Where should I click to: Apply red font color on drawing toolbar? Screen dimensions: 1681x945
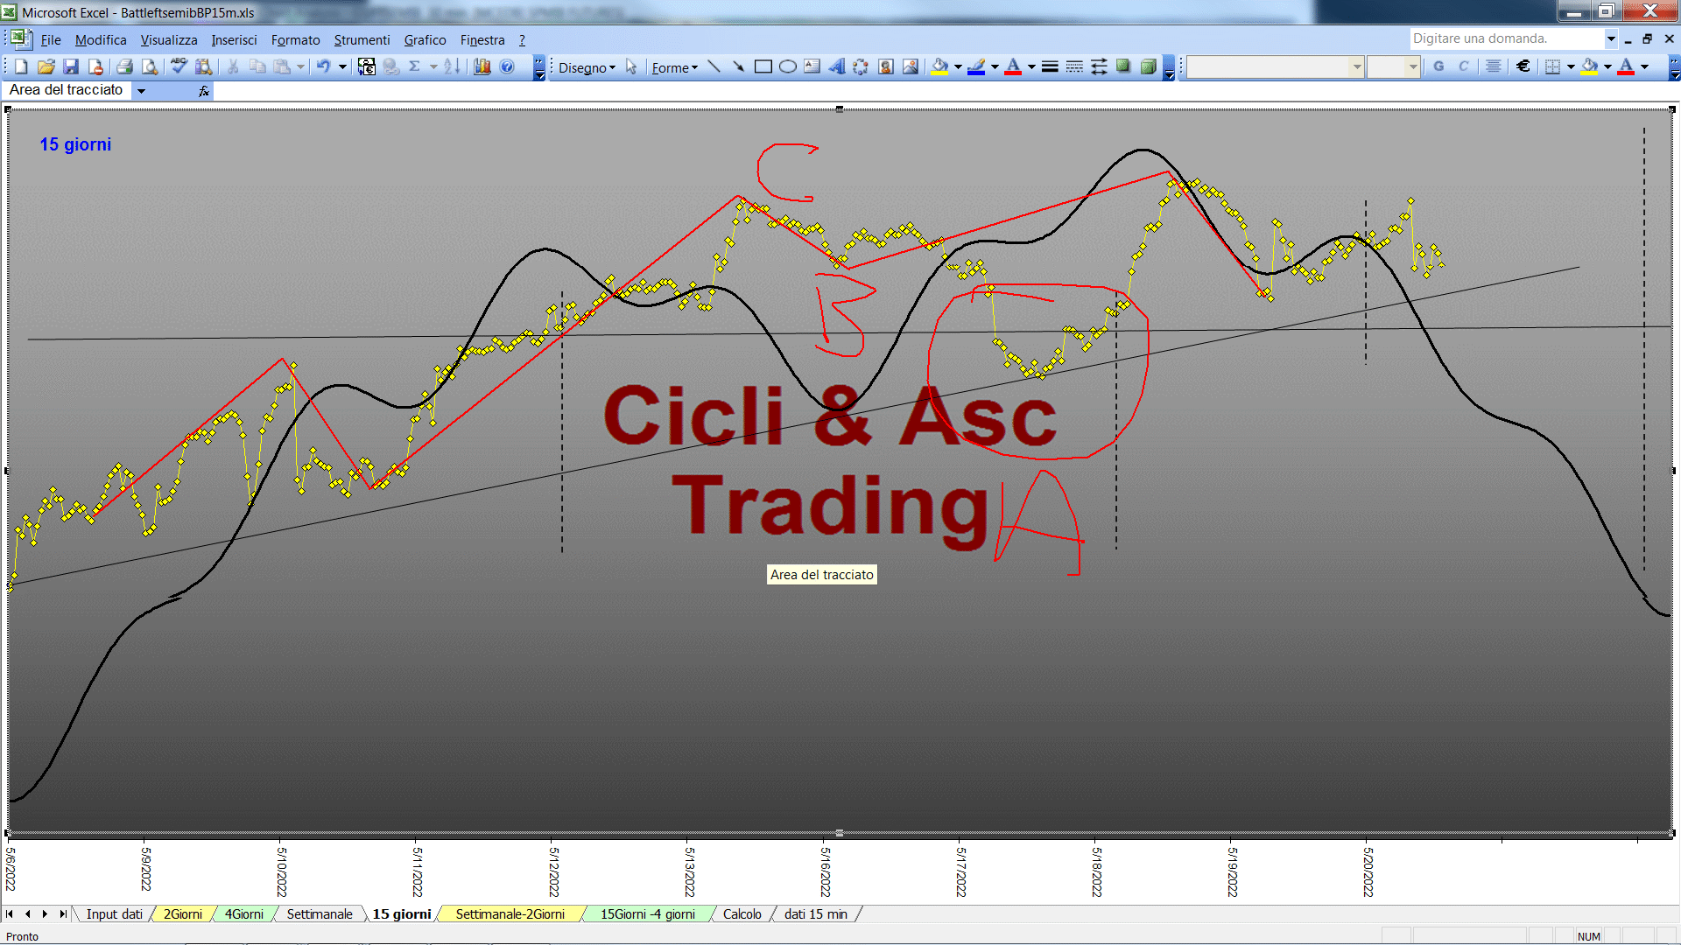pyautogui.click(x=1013, y=66)
